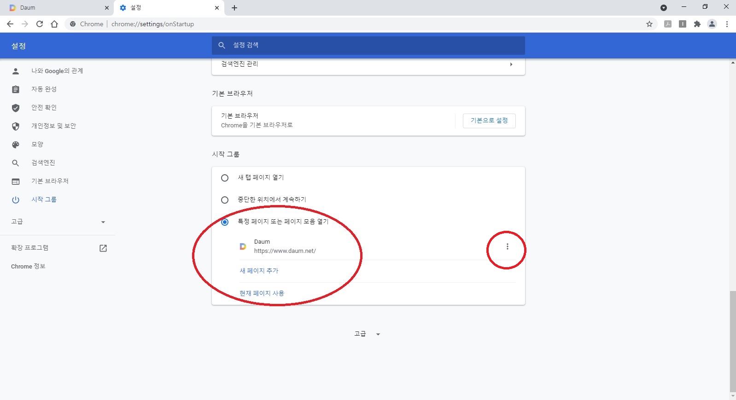Click the shield icon beside 개인정보 및 보안
The width and height of the screenshot is (736, 400).
[16, 126]
